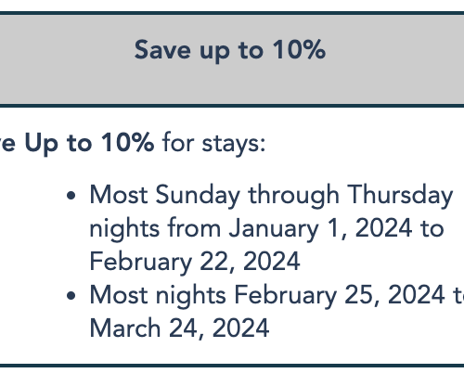Expand the "Save up to 10%" header bar

(x=232, y=59)
